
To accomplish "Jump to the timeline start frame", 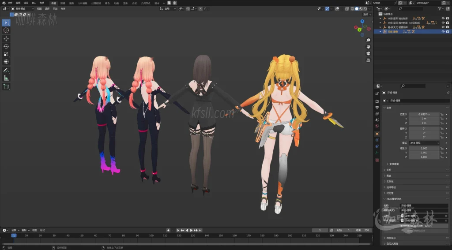I will click(178, 230).
